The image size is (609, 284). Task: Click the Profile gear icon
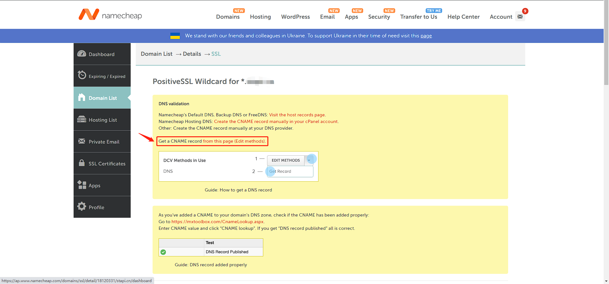[82, 206]
